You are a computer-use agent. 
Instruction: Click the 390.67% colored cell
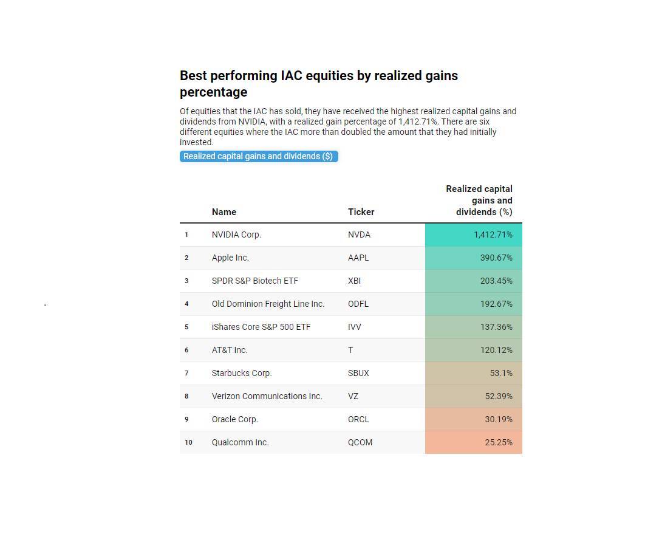474,258
